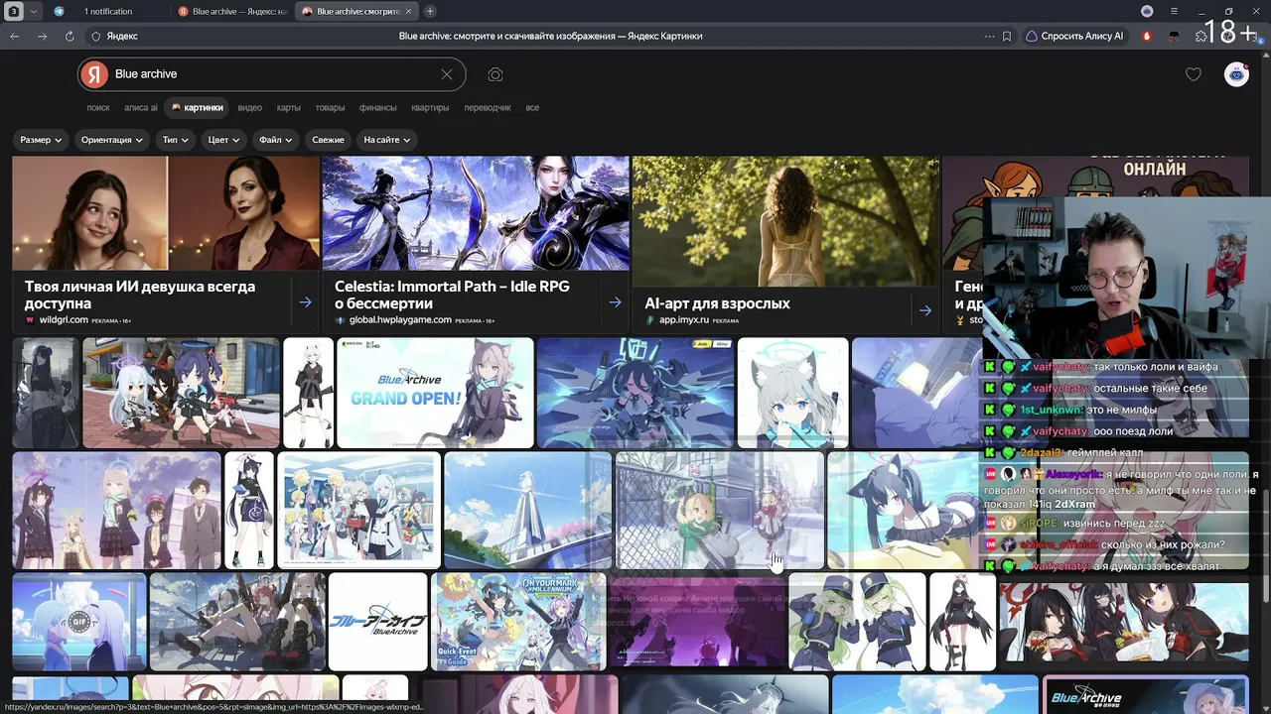Go forward in browser history
Screen dimensions: 1271x714
point(42,36)
